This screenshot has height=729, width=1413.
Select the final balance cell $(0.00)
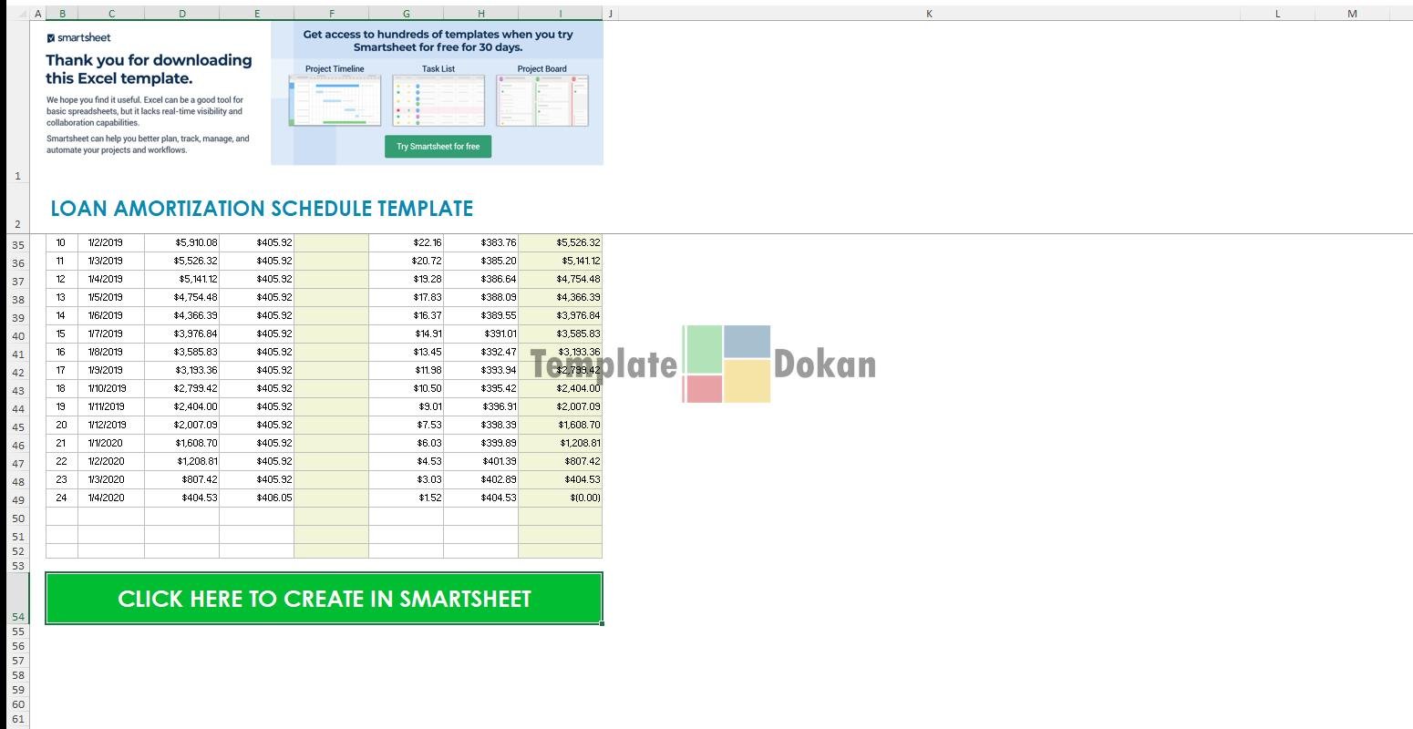click(x=560, y=498)
